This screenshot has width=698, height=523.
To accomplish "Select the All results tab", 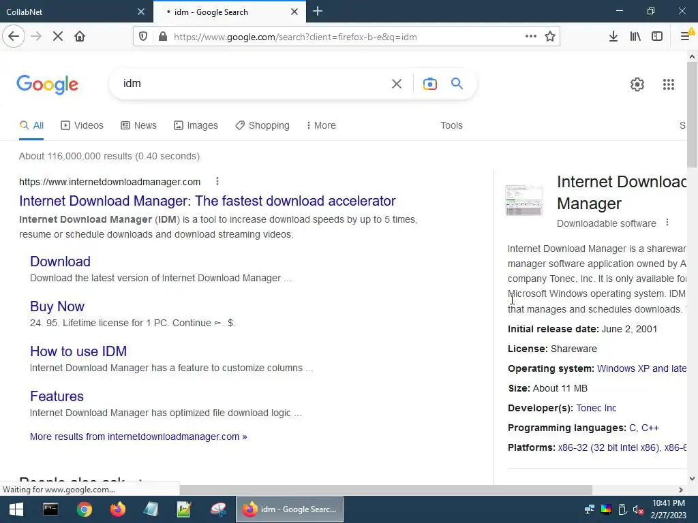I will point(31,125).
